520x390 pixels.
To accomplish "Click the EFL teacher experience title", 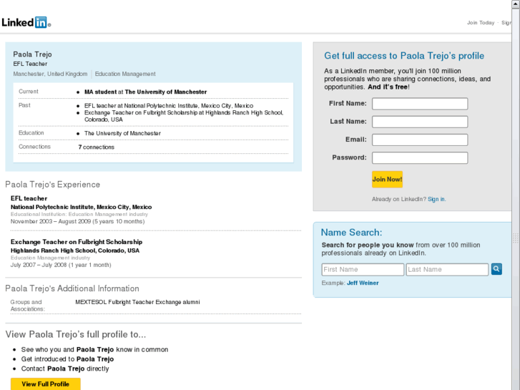I will pos(29,198).
